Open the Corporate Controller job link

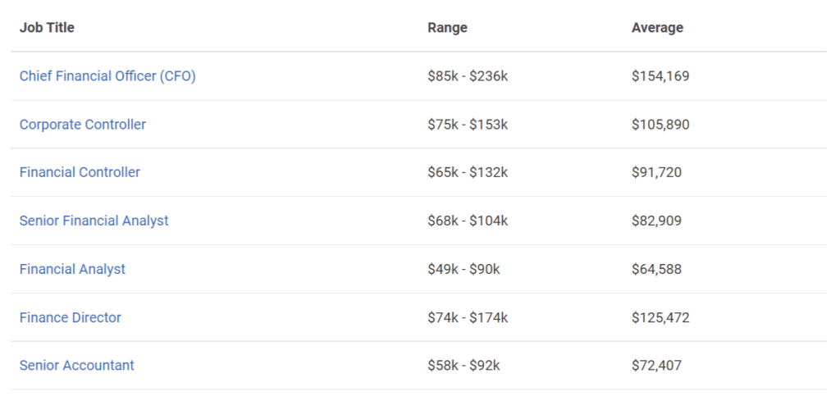pos(83,124)
